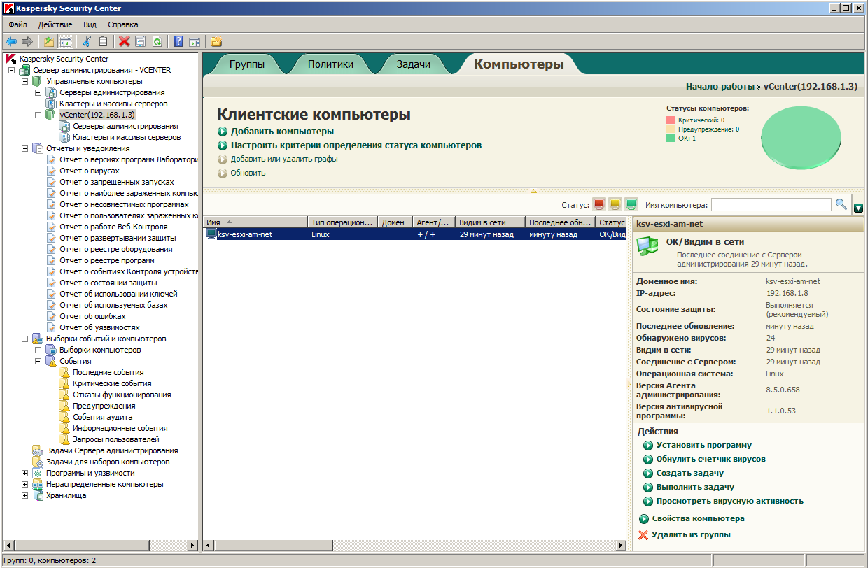Image resolution: width=868 pixels, height=568 pixels.
Task: Expand the Нераспределенные компьютеры node
Action: [25, 485]
